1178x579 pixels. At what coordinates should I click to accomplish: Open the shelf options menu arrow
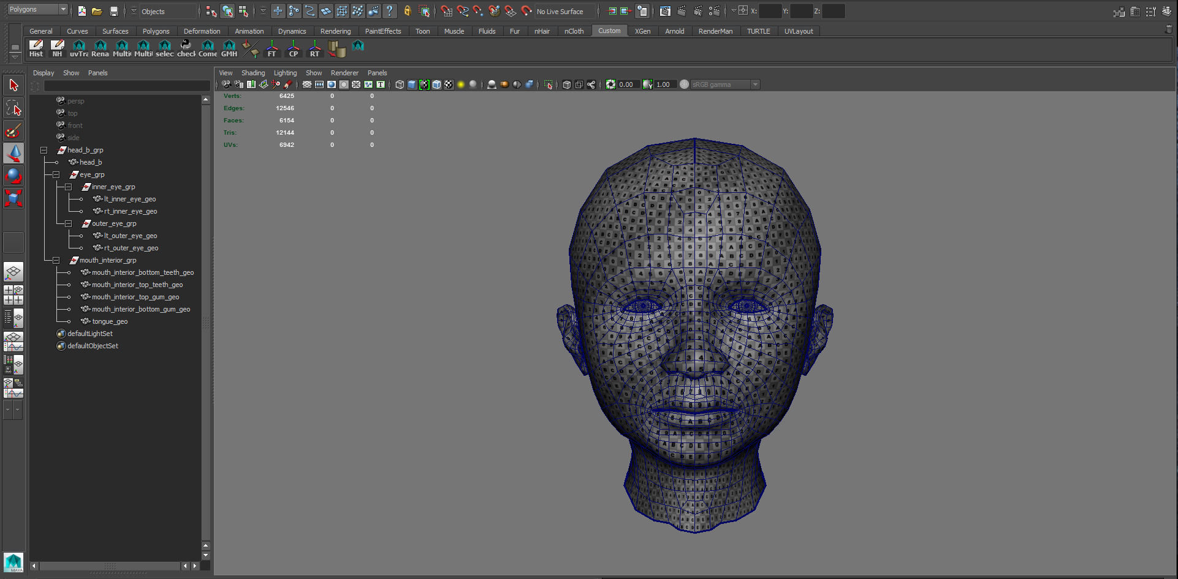click(x=15, y=56)
